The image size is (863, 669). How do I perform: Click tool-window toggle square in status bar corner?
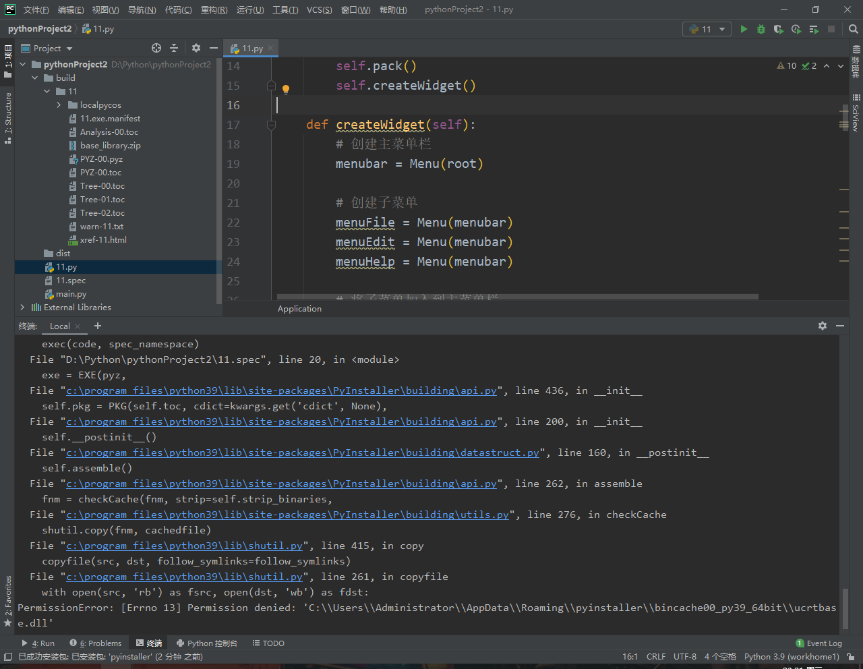click(8, 656)
